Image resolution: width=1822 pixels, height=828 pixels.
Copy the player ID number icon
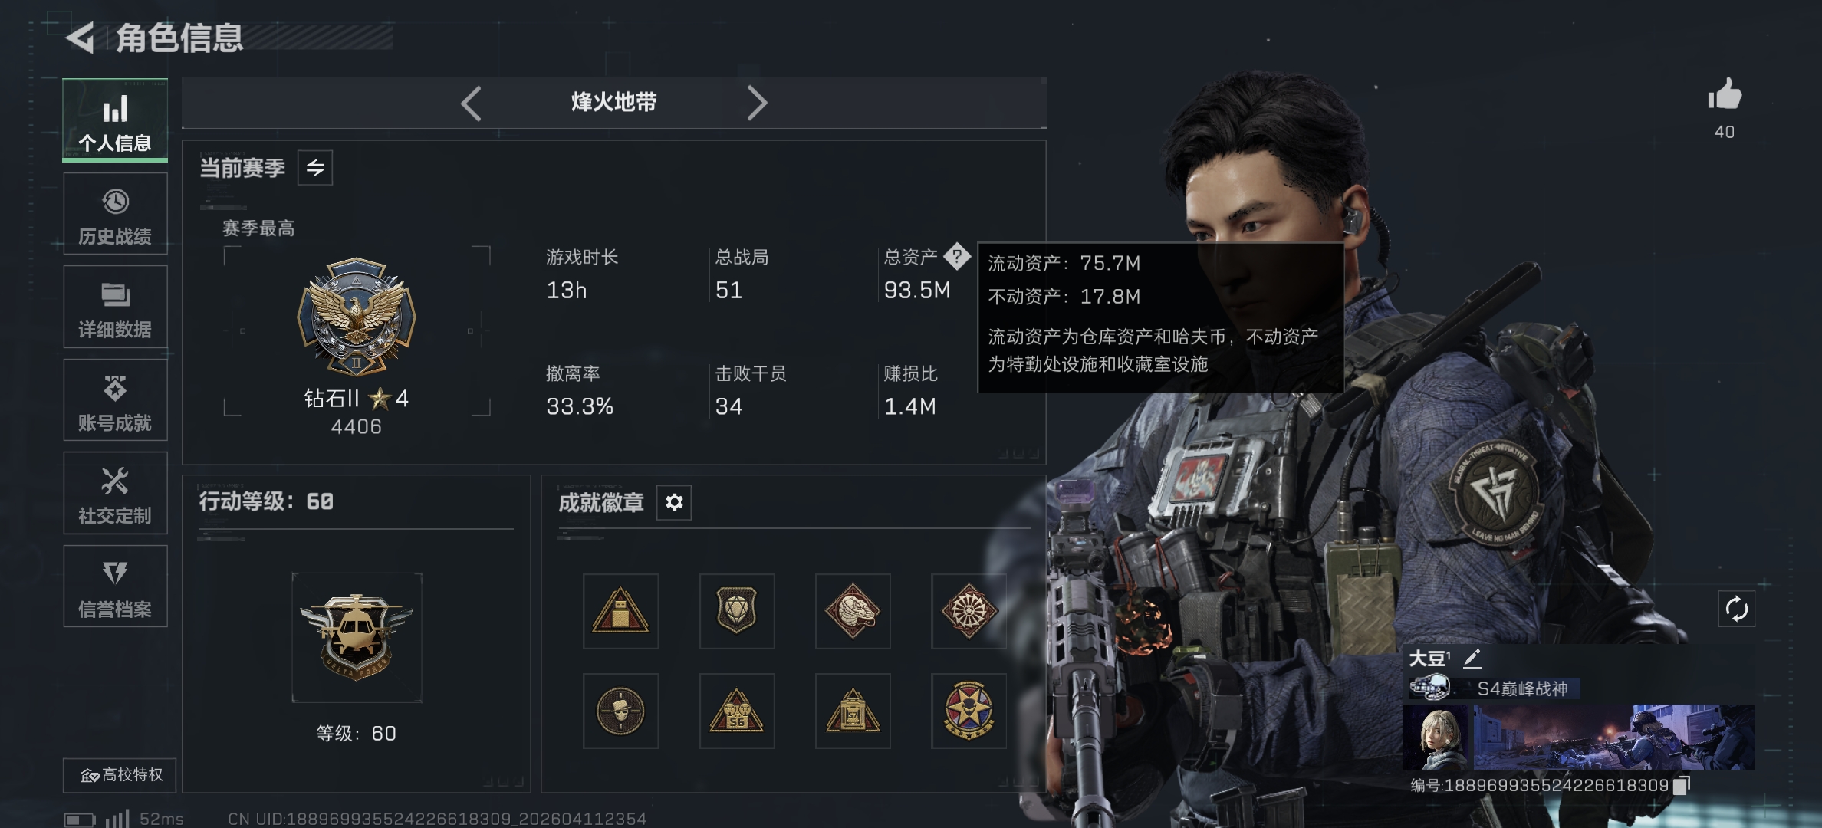(x=1682, y=785)
